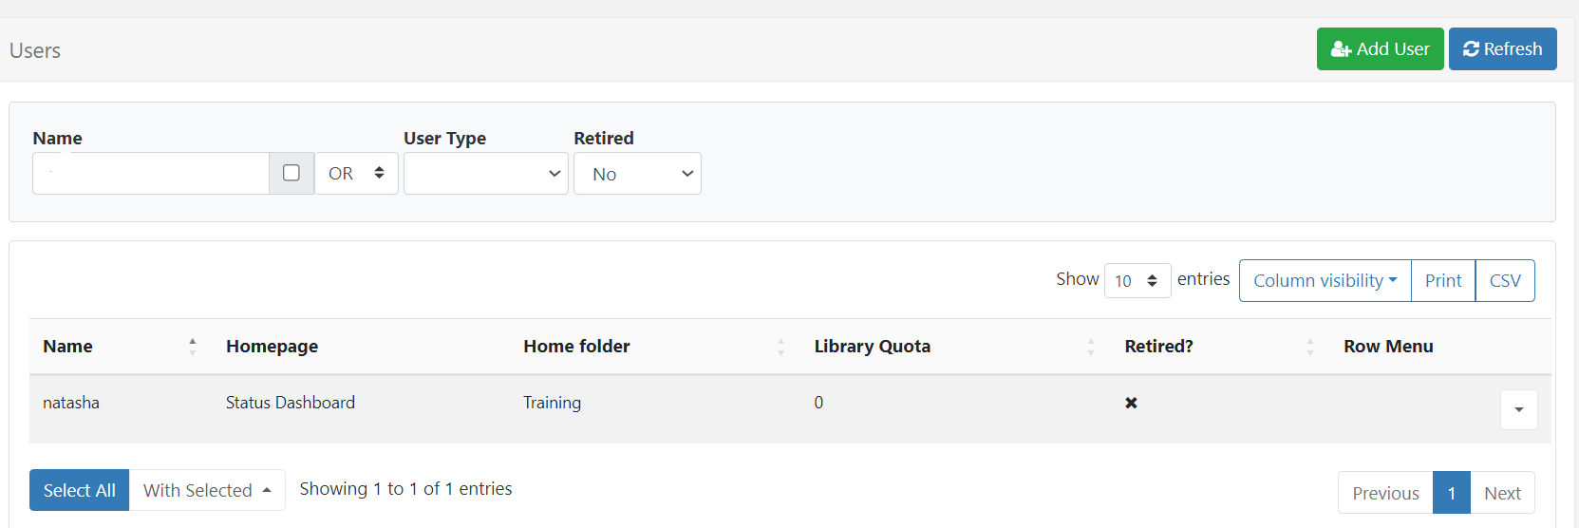This screenshot has height=528, width=1579.
Task: Expand the User Type dropdown
Action: click(x=485, y=174)
